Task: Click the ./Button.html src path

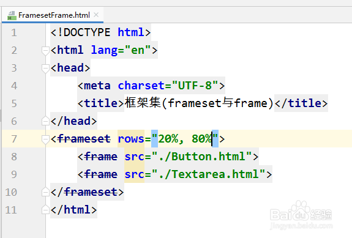Action: pos(201,157)
